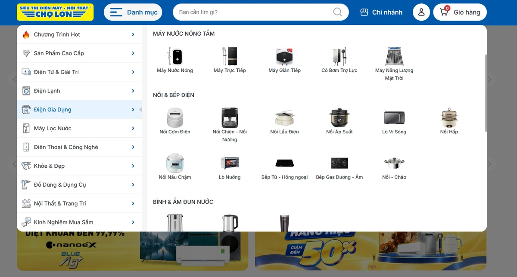517x277 pixels.
Task: Click the Có Bơm Trợ Lực icon
Action: pyautogui.click(x=339, y=56)
